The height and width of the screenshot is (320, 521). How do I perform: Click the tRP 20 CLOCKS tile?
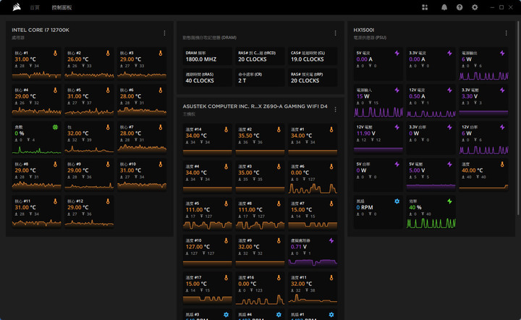tap(313, 77)
